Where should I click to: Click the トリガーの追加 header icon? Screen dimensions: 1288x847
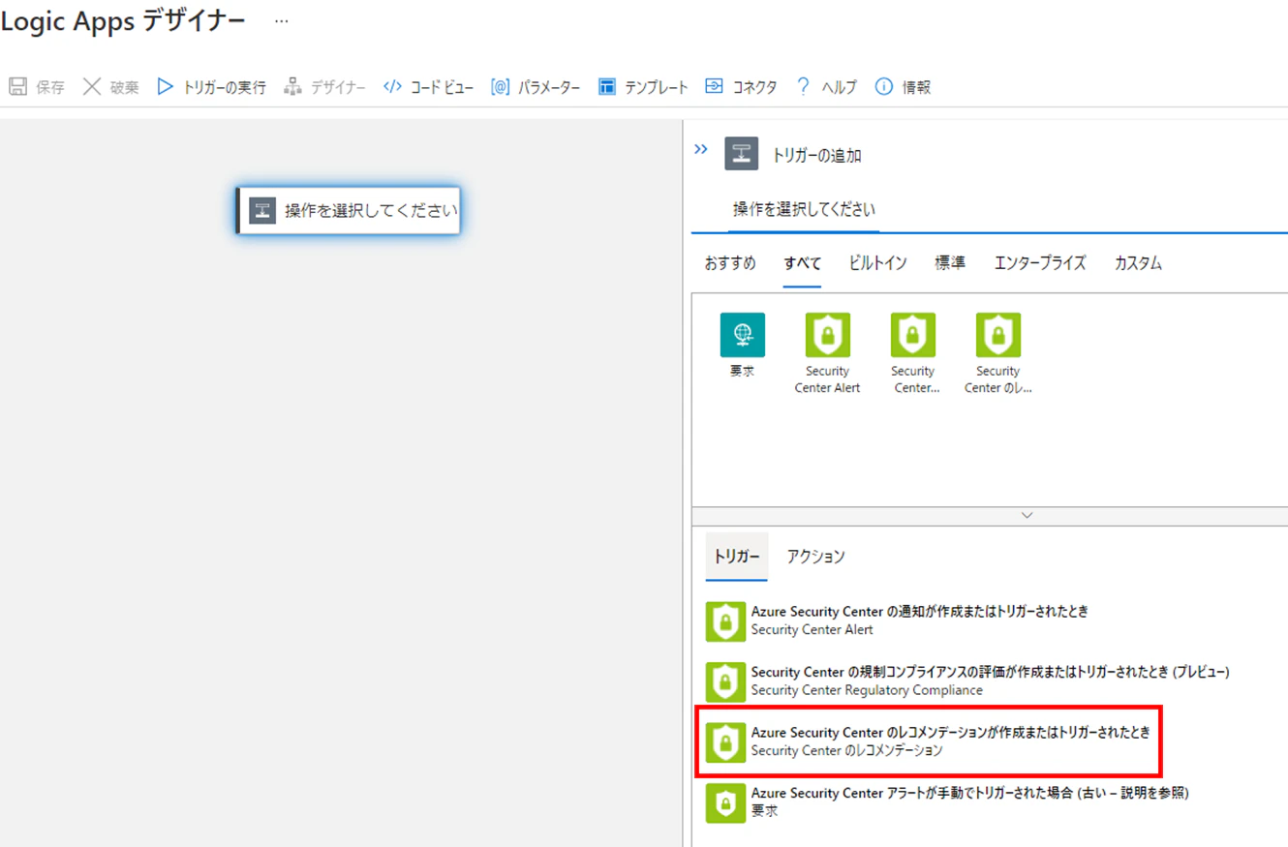tap(742, 154)
